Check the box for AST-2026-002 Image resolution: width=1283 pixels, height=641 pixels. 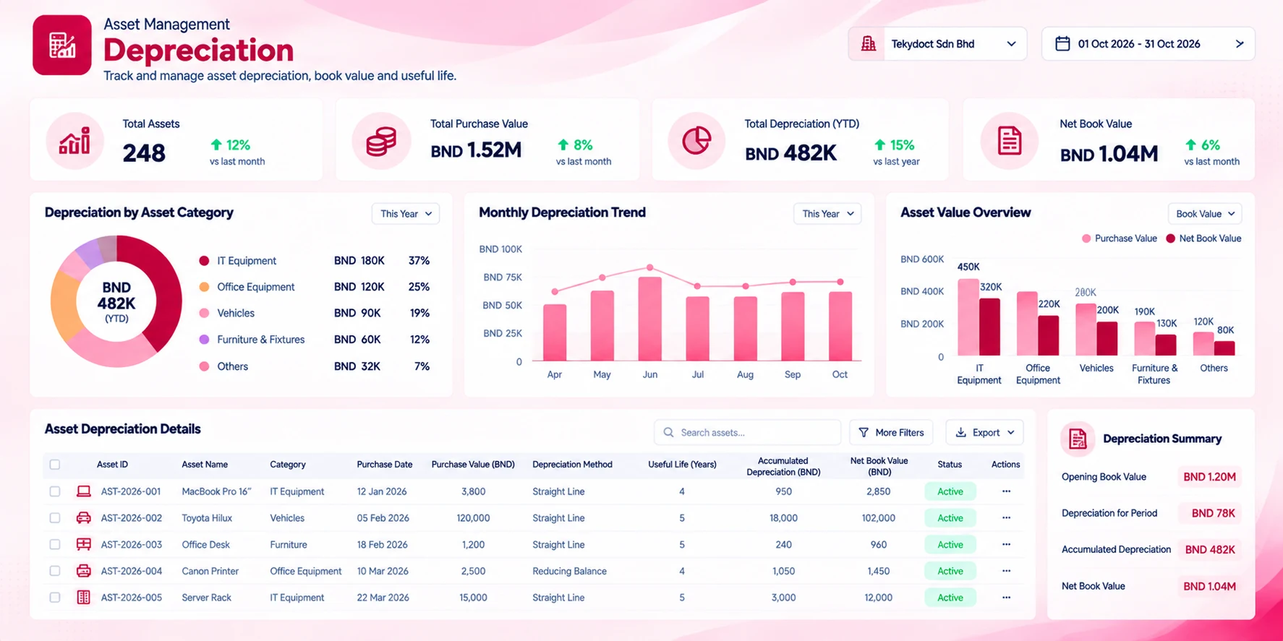tap(55, 518)
